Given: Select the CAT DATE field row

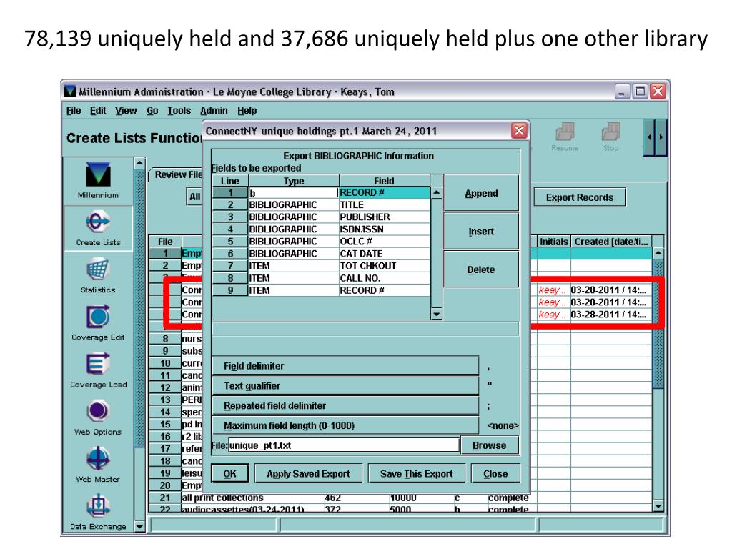Looking at the screenshot, I should click(321, 254).
